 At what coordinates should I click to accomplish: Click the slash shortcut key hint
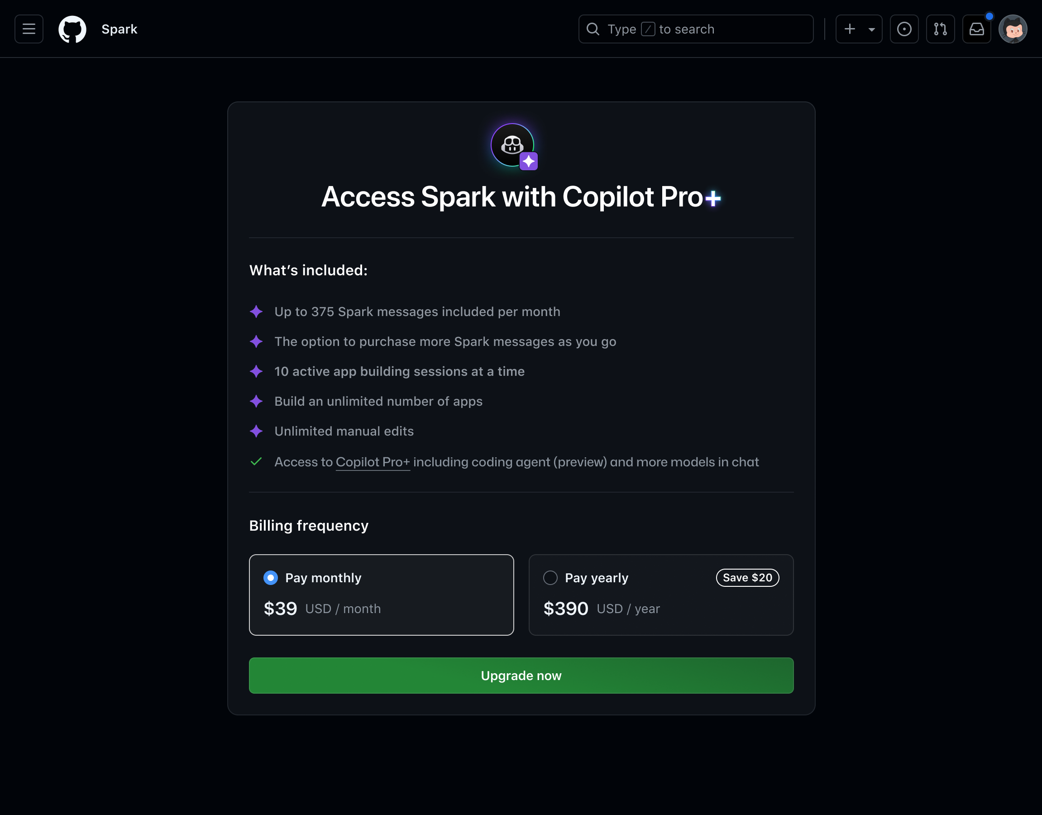[x=647, y=29]
